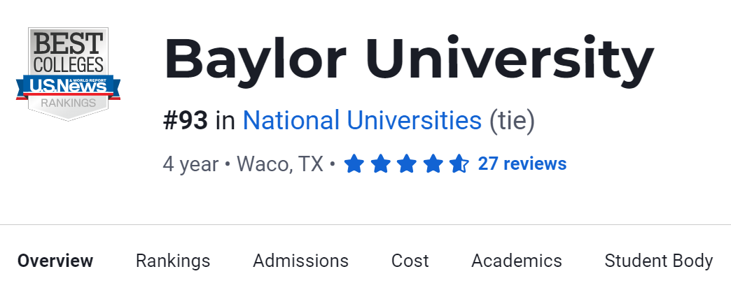
Task: Open the 27 reviews link
Action: tap(522, 164)
